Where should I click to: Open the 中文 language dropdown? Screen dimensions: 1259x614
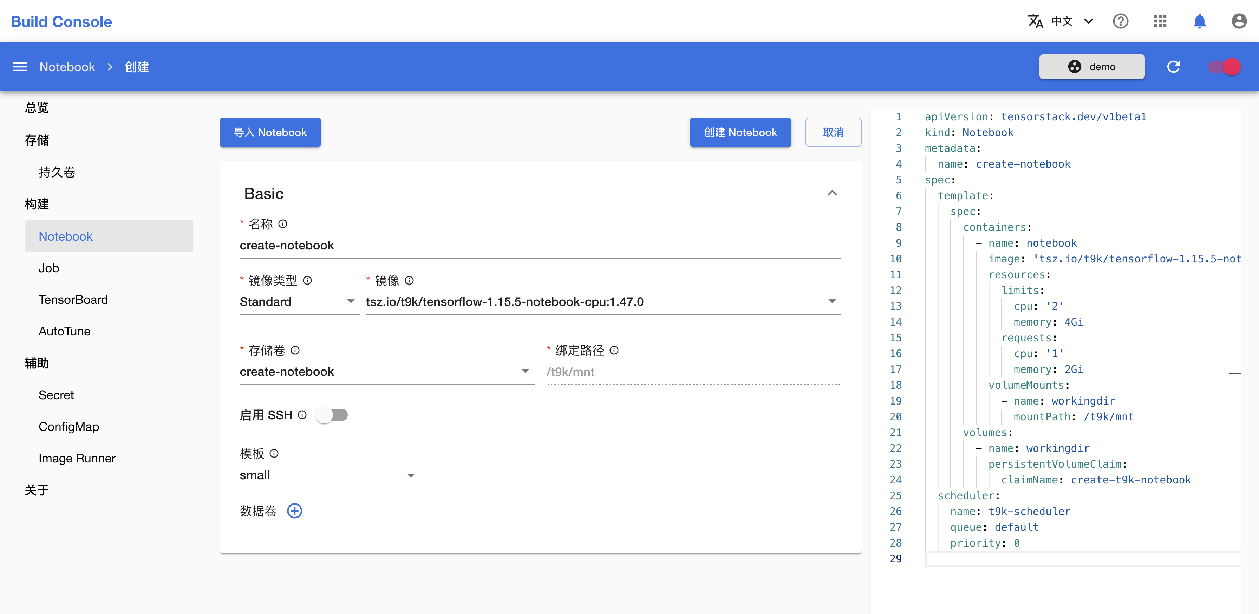tap(1072, 21)
